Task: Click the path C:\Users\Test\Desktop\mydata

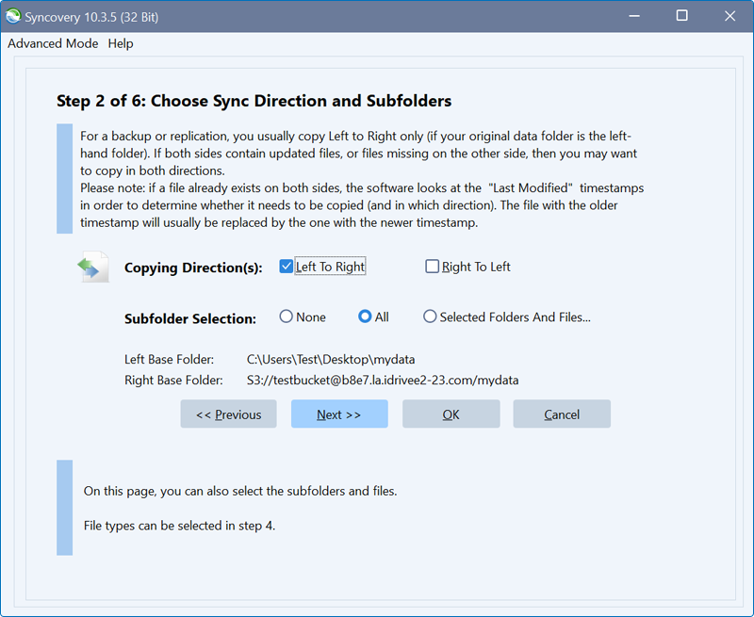Action: point(331,360)
